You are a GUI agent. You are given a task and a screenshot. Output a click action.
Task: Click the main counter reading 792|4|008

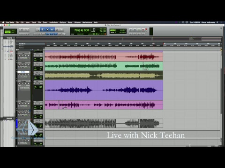click(x=82, y=30)
